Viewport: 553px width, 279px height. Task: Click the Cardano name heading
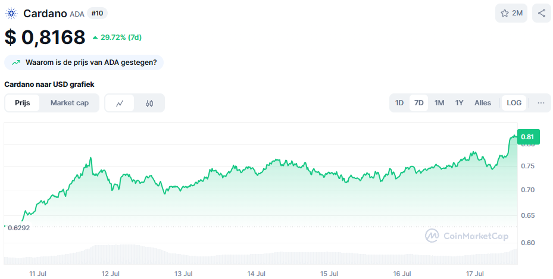[x=45, y=14]
